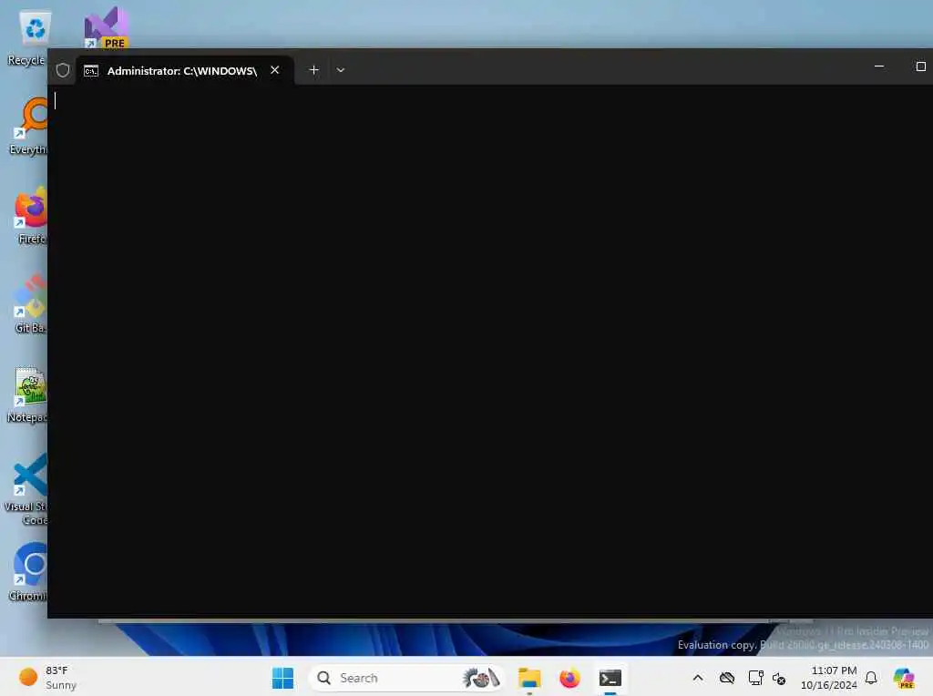Select Visual Studio Preview desktop shortcut
This screenshot has width=933, height=696.
[106, 28]
